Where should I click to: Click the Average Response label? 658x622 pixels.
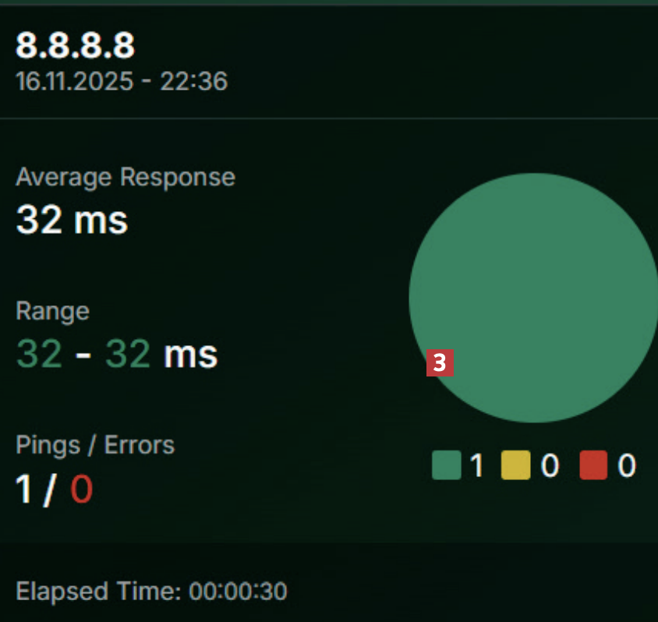[126, 177]
